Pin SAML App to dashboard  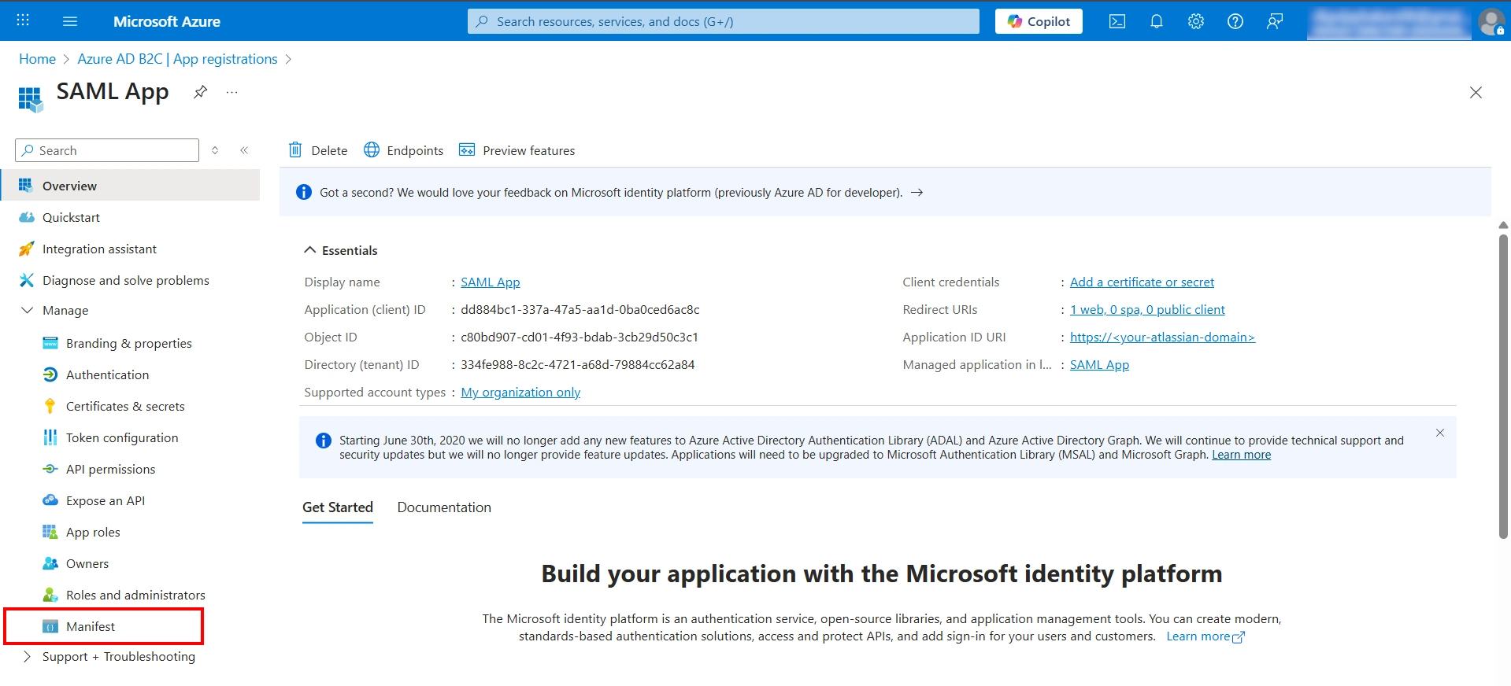(201, 92)
